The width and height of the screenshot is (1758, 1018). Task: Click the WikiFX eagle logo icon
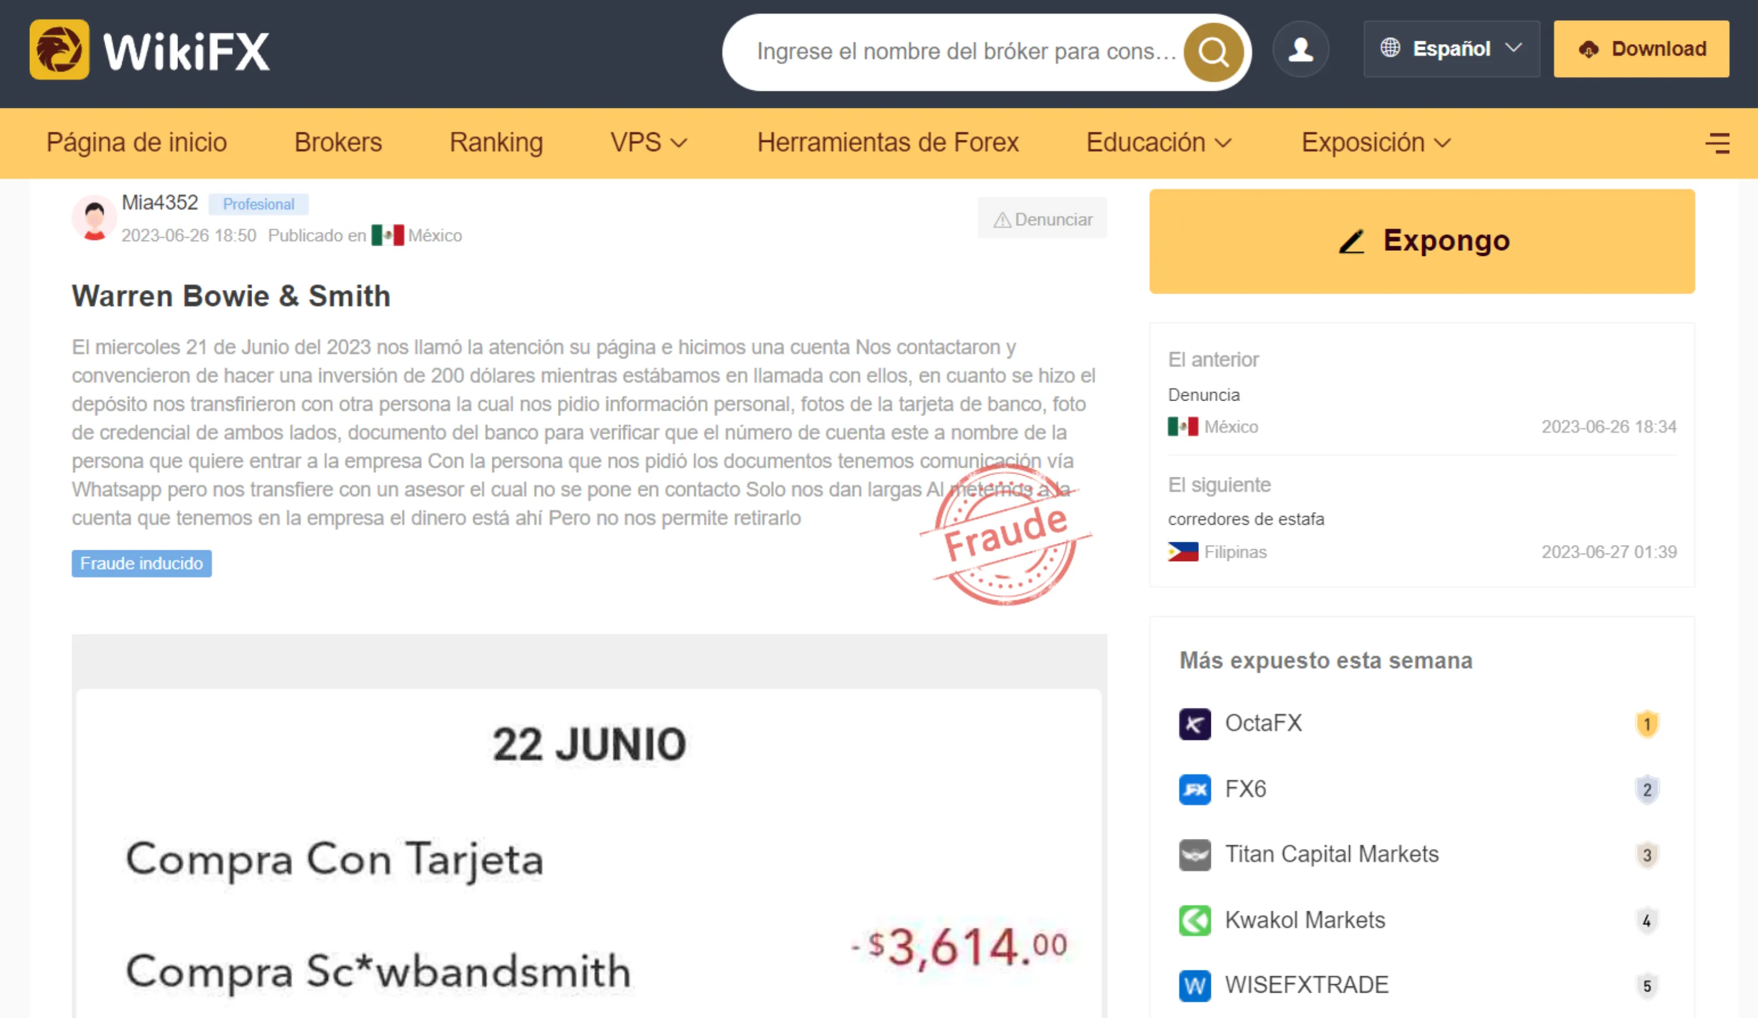click(x=59, y=50)
